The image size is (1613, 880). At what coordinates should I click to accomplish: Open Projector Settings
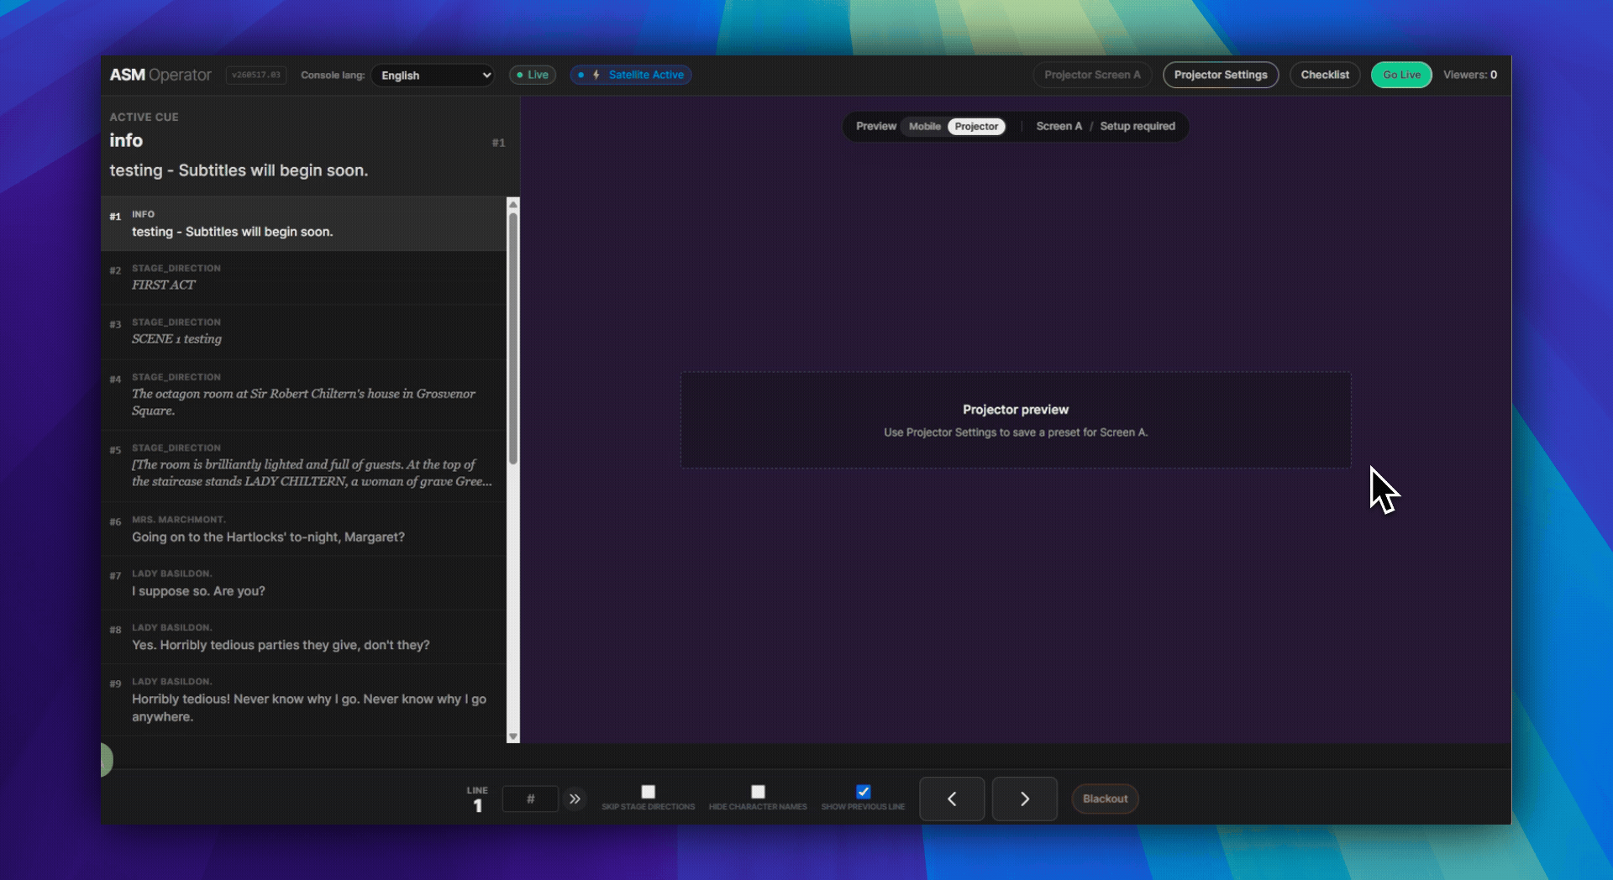[x=1221, y=75]
